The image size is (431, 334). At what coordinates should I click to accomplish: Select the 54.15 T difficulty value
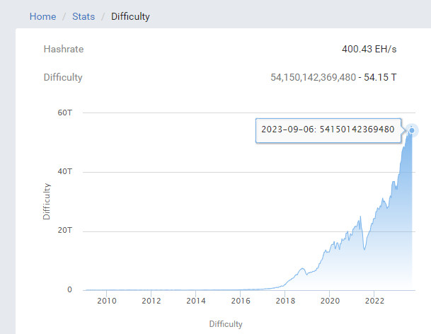coord(380,78)
